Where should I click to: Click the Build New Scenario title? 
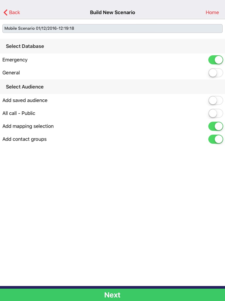[112, 12]
